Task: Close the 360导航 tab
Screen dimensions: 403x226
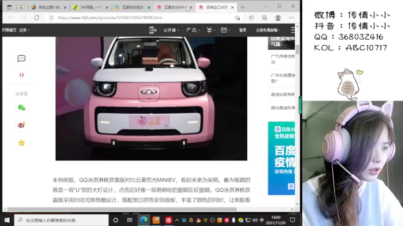Action: point(107,8)
